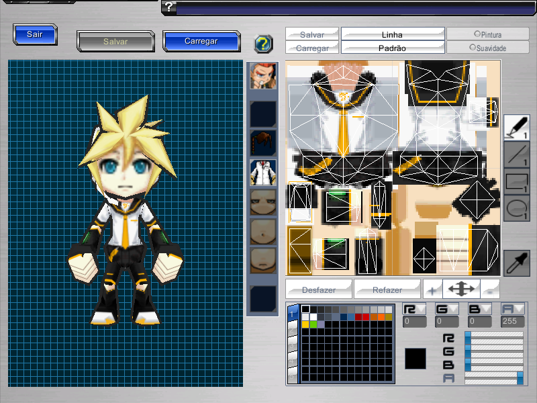Screen dimensions: 537x403
Task: Switch to palette page 4
Action: click(x=293, y=360)
